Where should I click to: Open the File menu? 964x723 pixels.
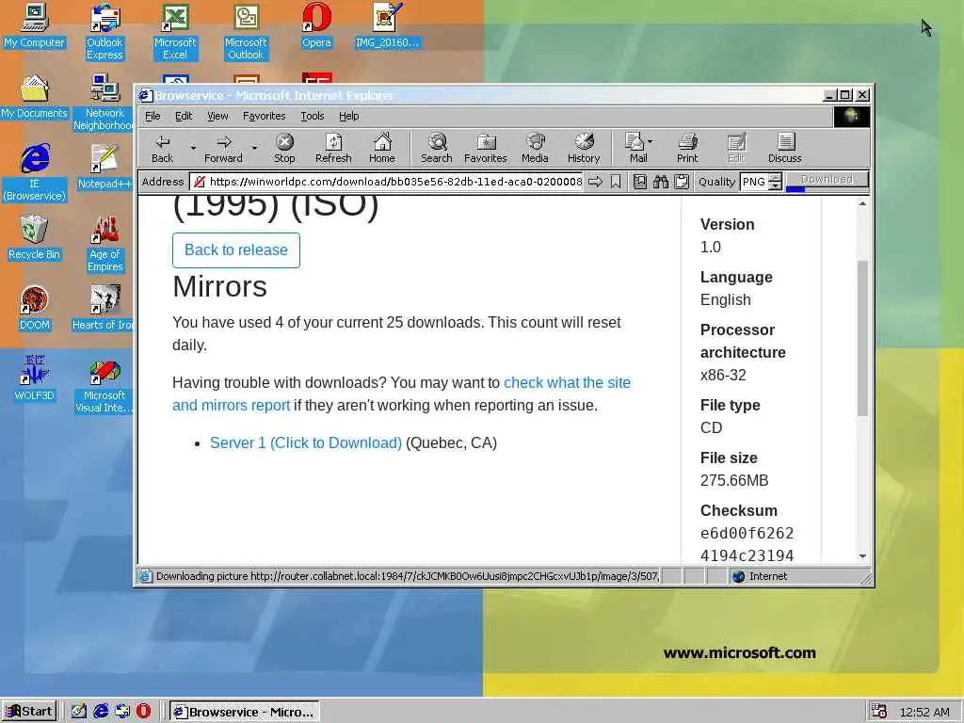(153, 116)
